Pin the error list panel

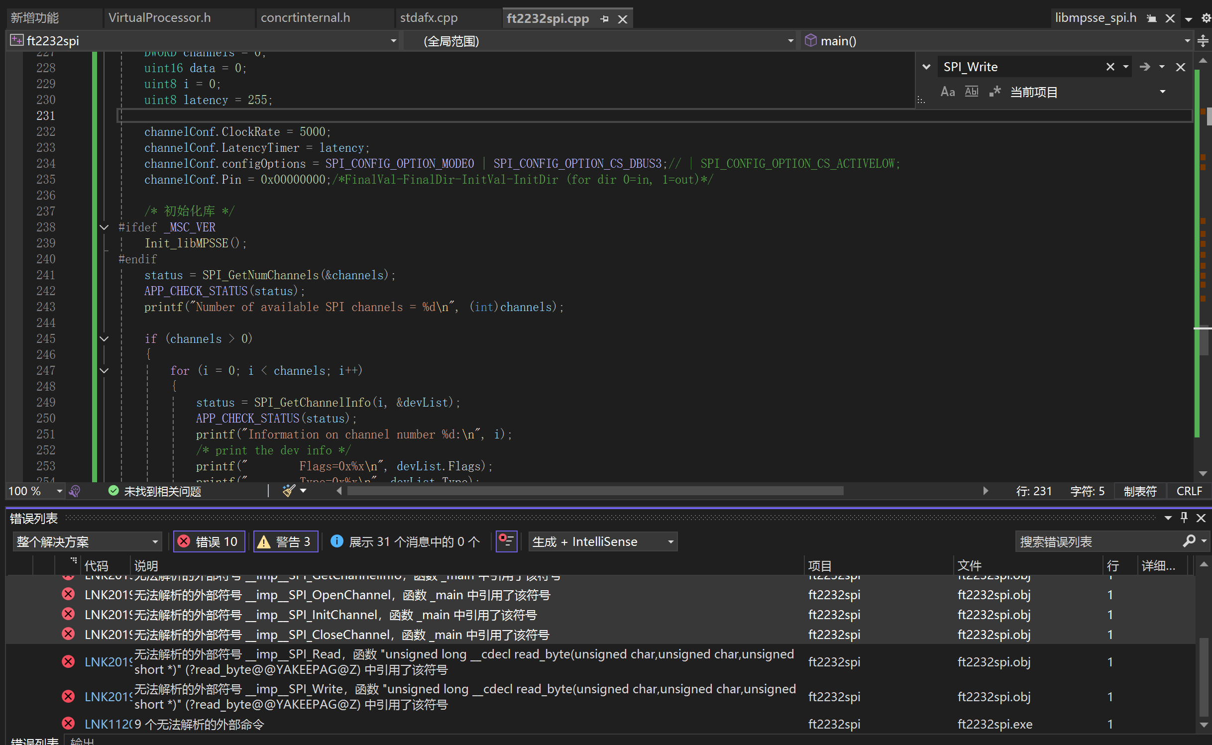click(1184, 518)
